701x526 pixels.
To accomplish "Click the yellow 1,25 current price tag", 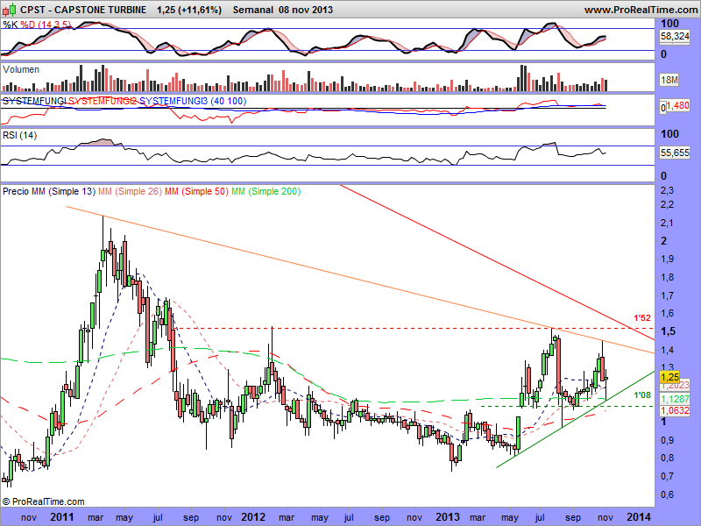I will click(x=669, y=377).
